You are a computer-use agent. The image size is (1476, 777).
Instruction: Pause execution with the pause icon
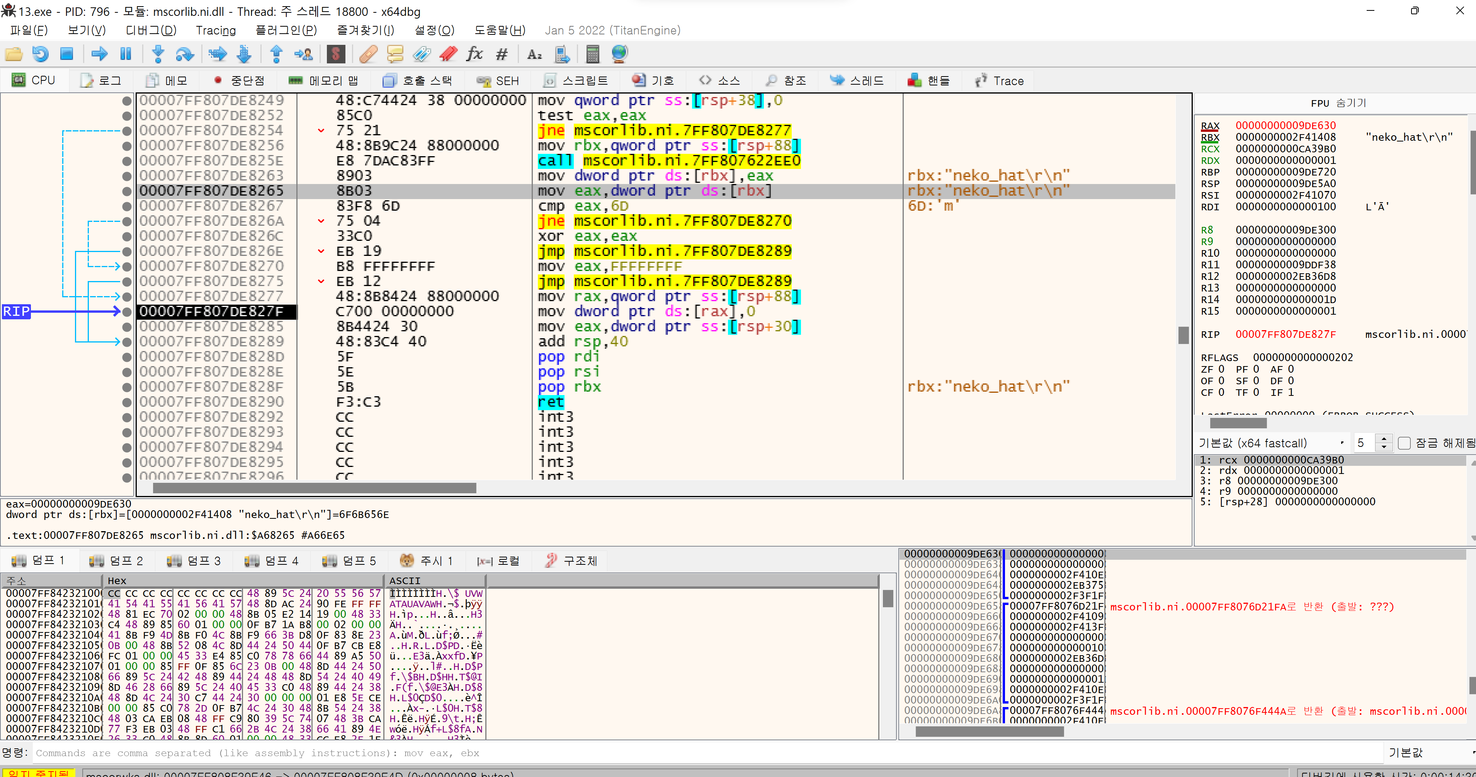pos(126,54)
